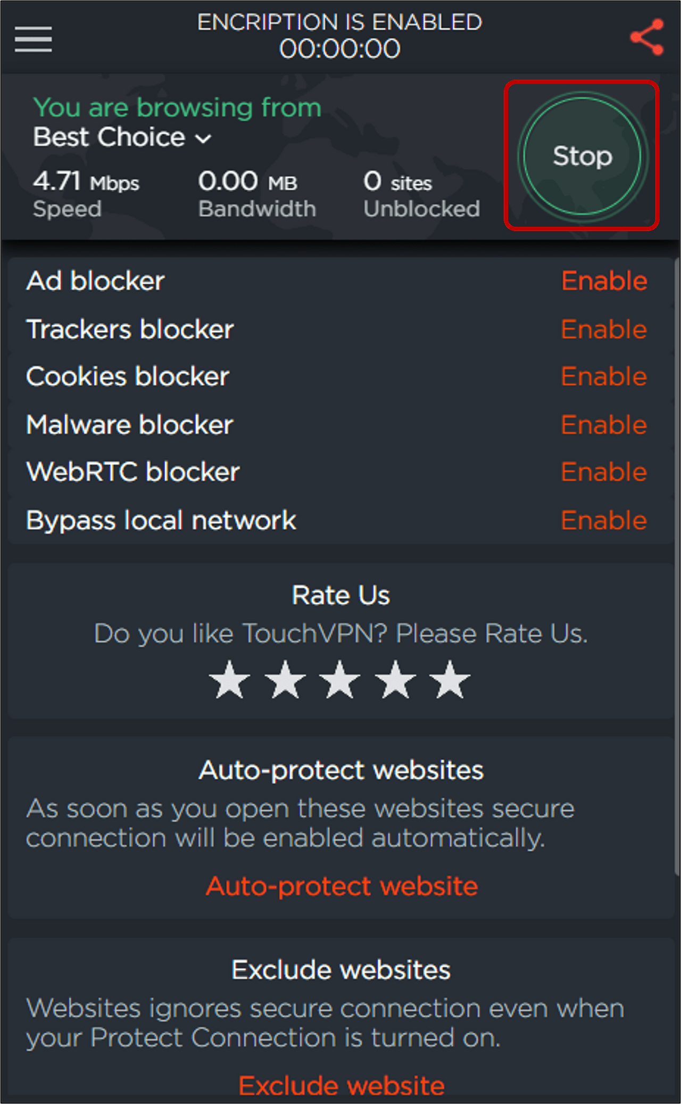Give five stars with the last star
Viewport: 681px width, 1104px height.
[450, 680]
